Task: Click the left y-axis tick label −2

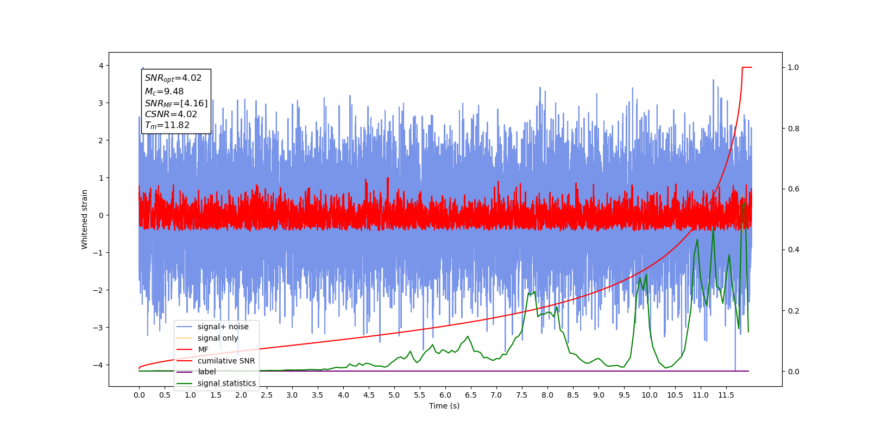Action: click(x=98, y=290)
